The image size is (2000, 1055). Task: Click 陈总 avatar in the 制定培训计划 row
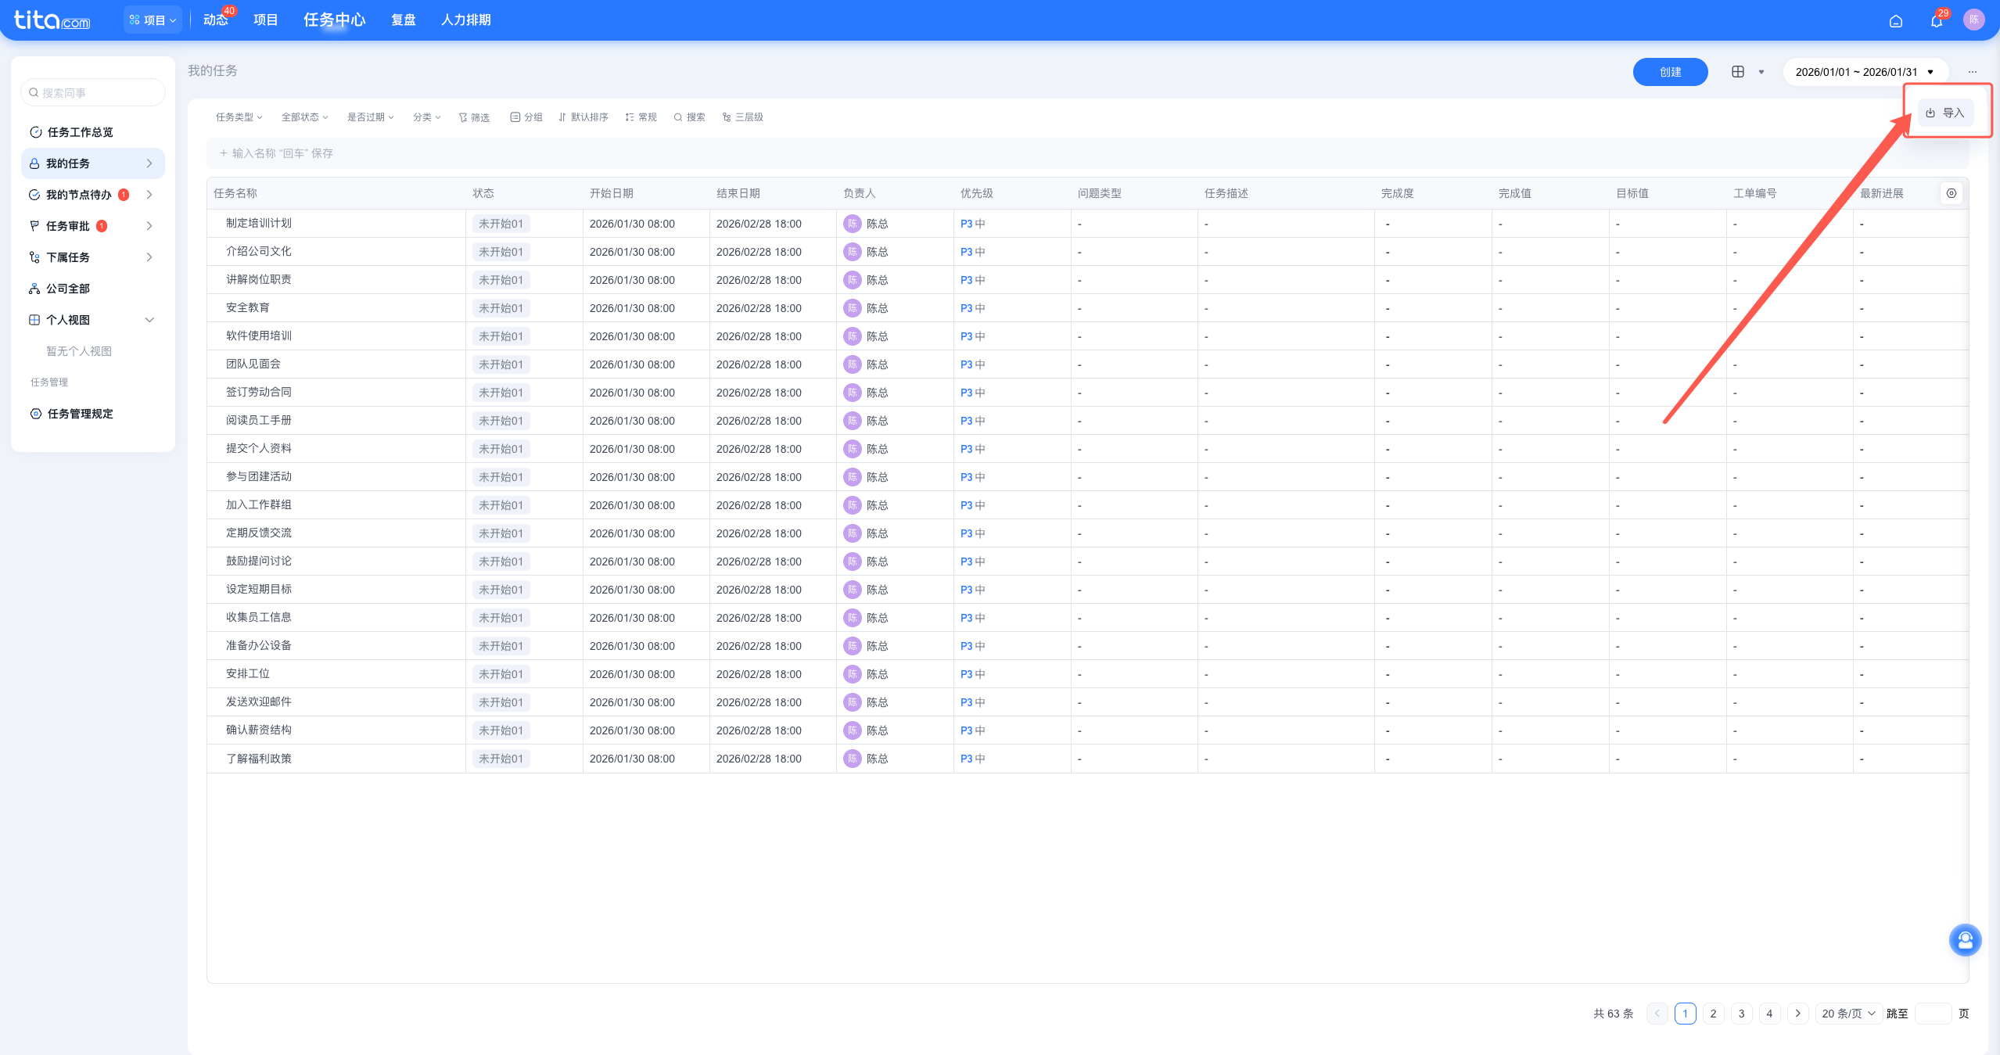(x=853, y=224)
